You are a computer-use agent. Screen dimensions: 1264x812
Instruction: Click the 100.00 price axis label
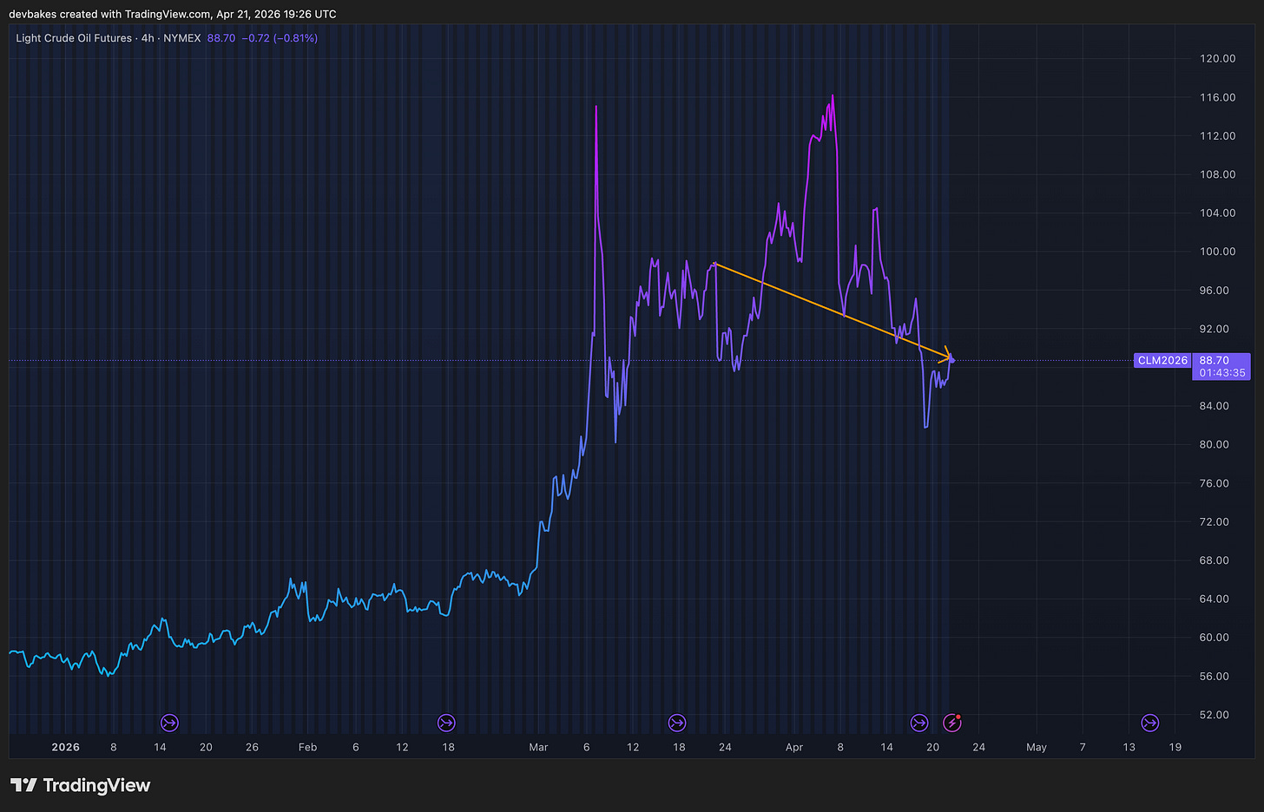tap(1217, 252)
